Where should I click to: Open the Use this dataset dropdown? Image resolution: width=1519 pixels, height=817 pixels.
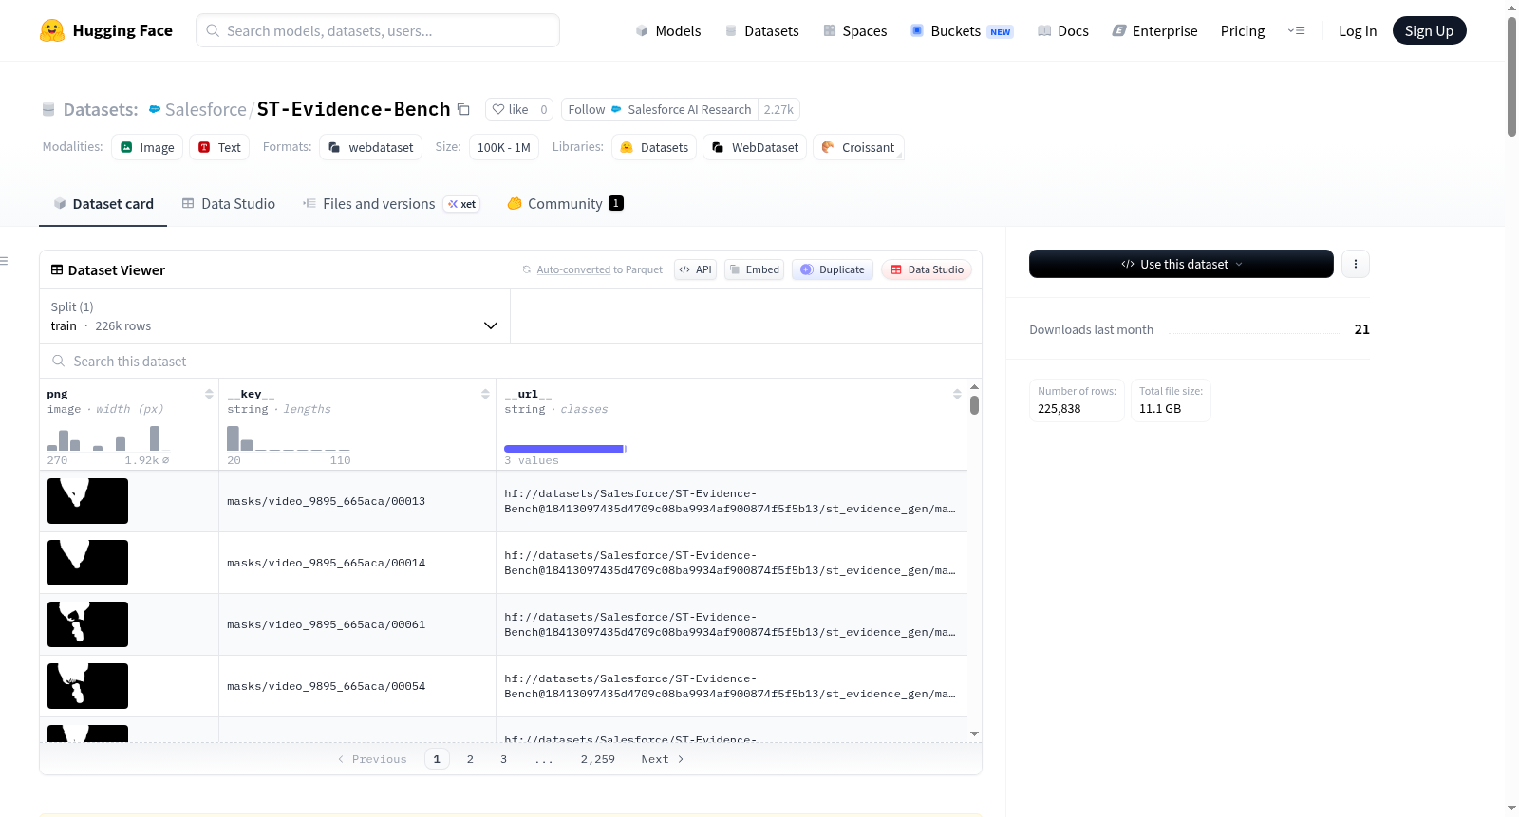click(x=1181, y=264)
